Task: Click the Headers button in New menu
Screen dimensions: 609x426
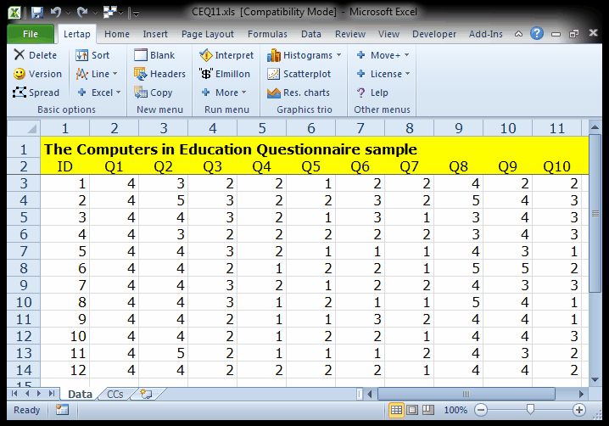Action: [159, 74]
